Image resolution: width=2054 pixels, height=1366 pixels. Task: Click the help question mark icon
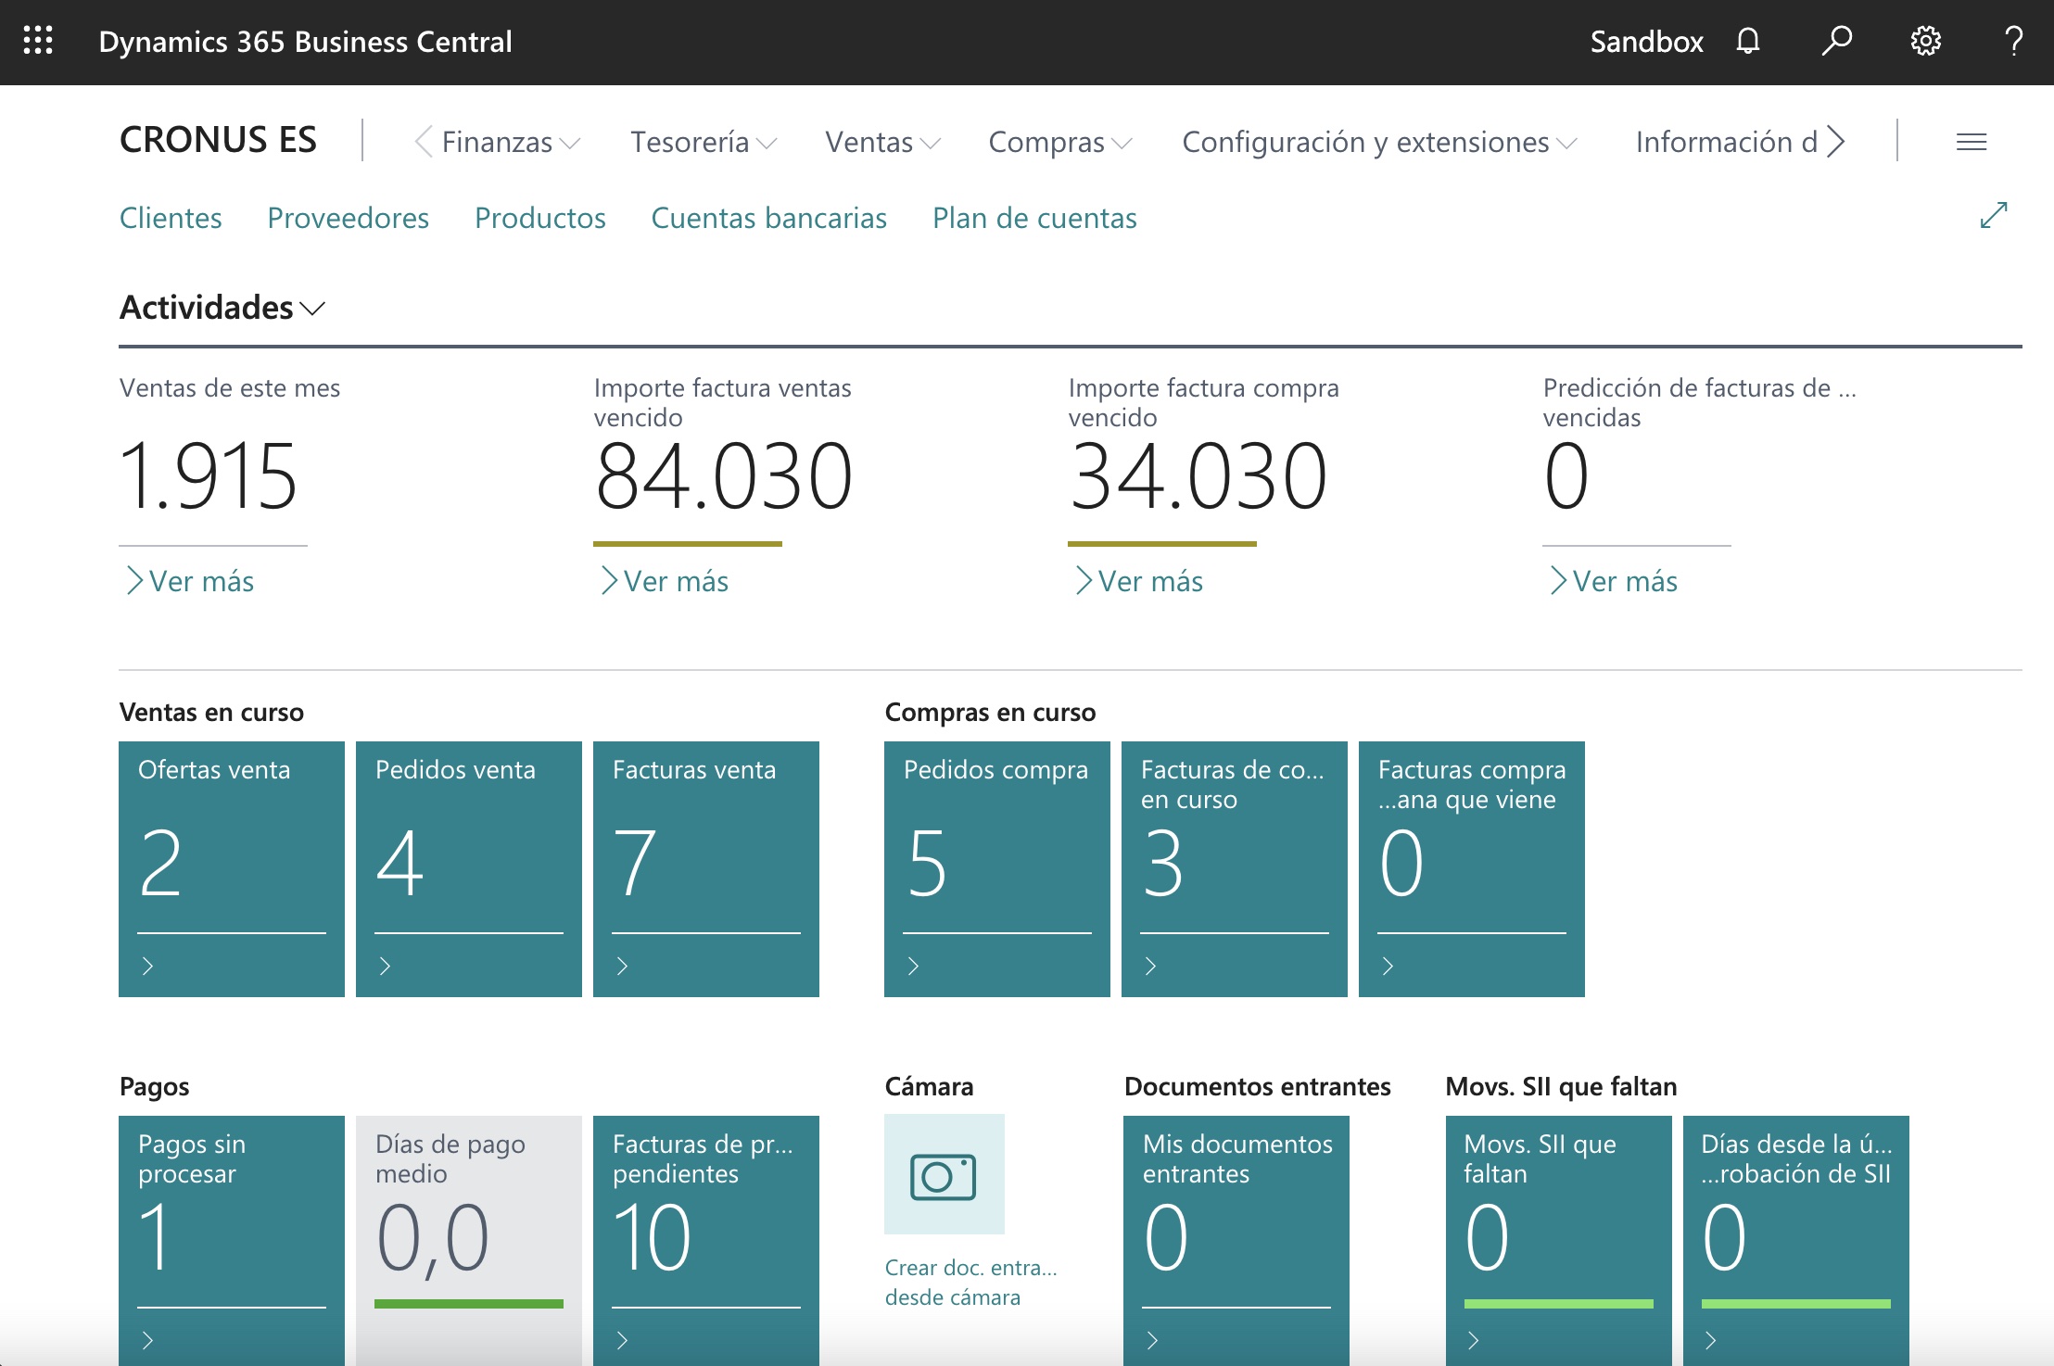(2013, 41)
